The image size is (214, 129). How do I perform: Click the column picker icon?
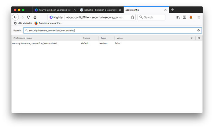point(199,38)
